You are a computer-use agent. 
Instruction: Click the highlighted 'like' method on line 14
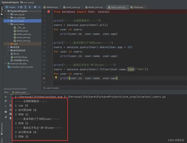click(x=131, y=69)
